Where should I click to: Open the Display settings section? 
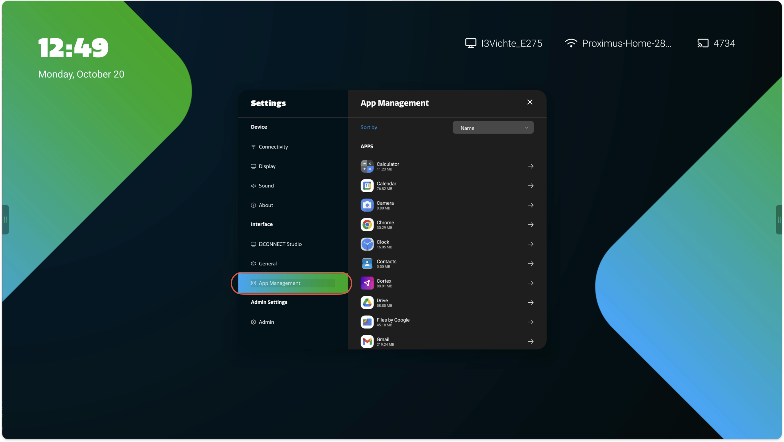tap(267, 166)
